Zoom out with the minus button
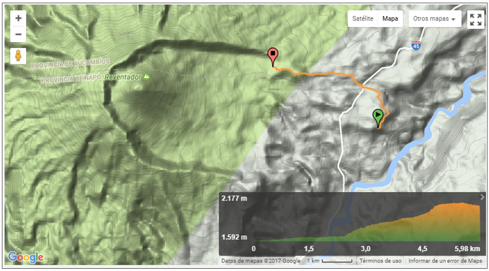Screen dimensions: 489x271 pyautogui.click(x=18, y=34)
